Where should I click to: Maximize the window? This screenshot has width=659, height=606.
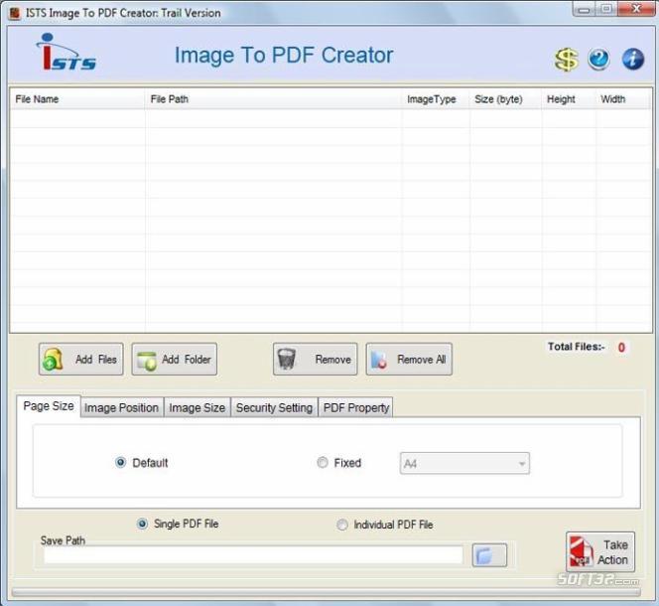(x=606, y=9)
